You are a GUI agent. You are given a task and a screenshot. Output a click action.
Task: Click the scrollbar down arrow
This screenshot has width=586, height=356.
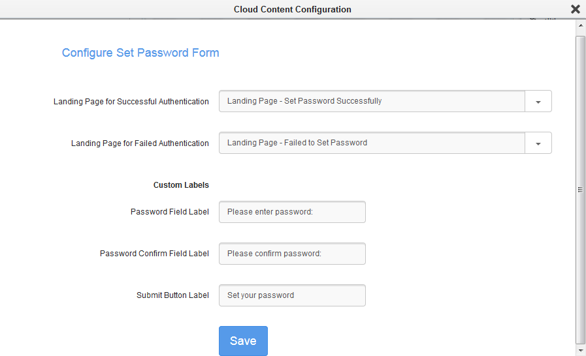pyautogui.click(x=580, y=350)
